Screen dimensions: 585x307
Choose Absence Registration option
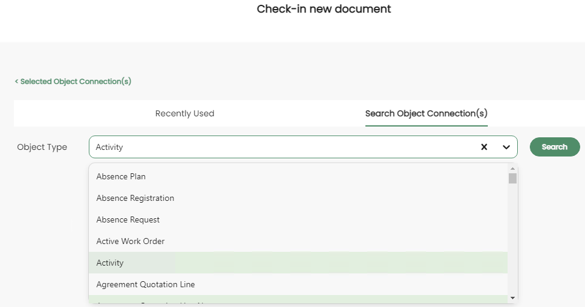tap(135, 198)
